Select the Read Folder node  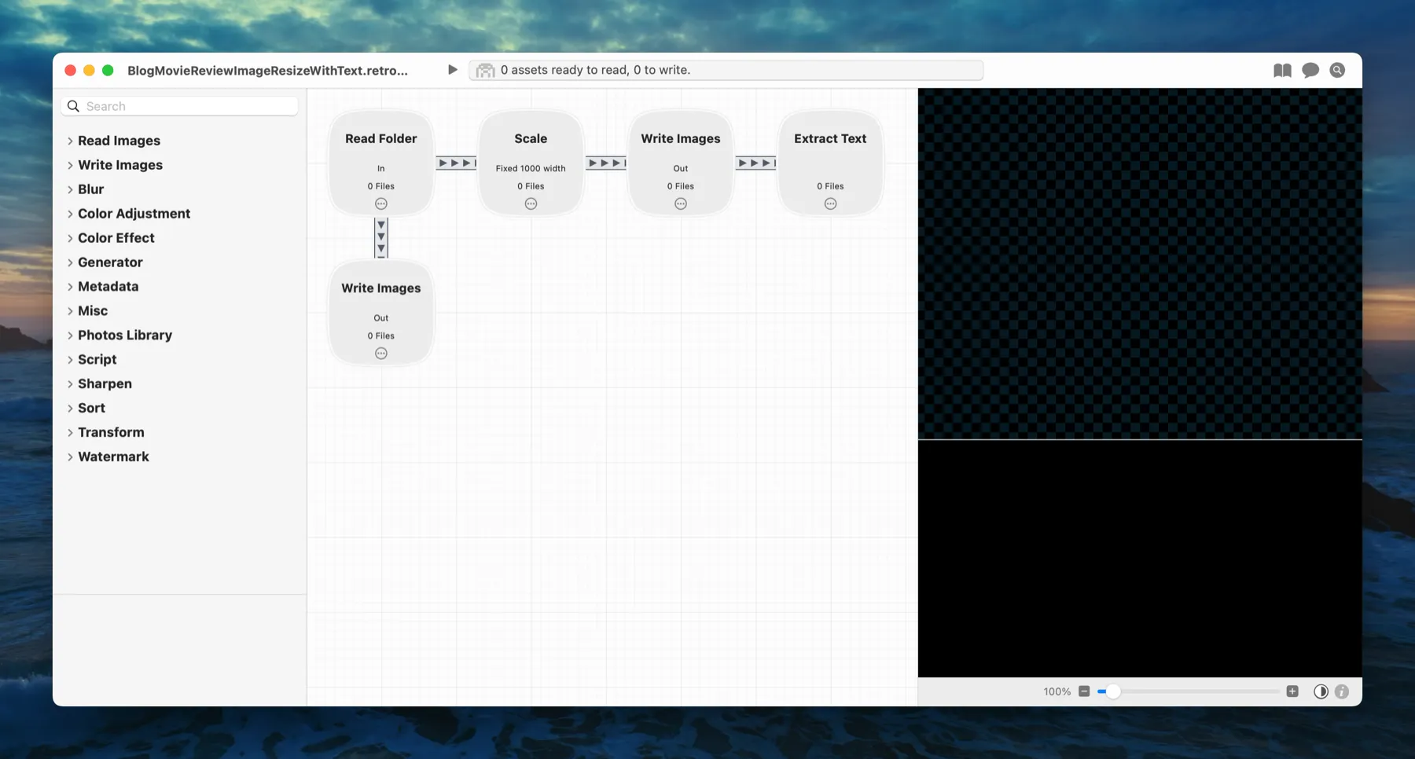380,138
